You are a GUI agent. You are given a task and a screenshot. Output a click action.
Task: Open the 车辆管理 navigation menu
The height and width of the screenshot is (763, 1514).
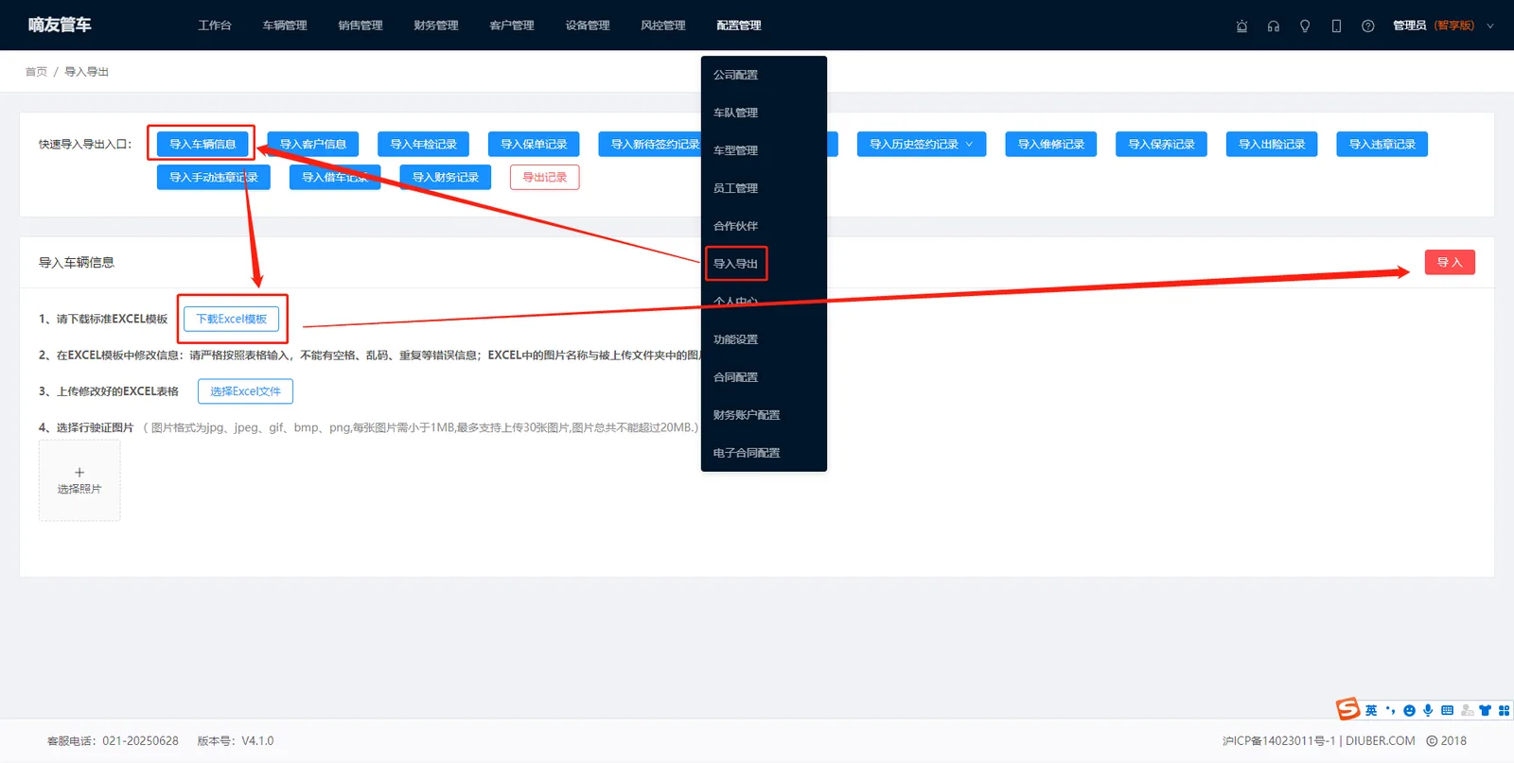[285, 26]
